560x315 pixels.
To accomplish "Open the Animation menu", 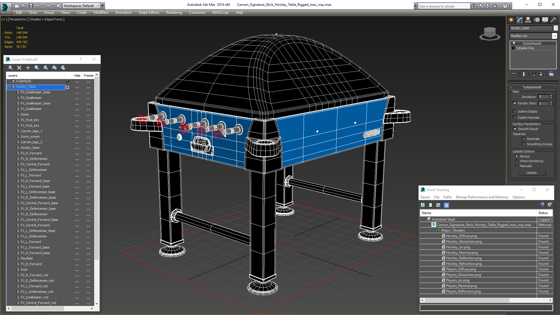I will [x=123, y=13].
